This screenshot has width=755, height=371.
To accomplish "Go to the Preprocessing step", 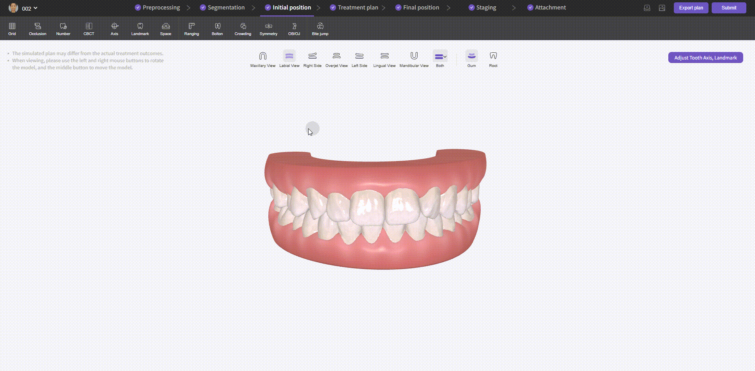I will point(157,7).
